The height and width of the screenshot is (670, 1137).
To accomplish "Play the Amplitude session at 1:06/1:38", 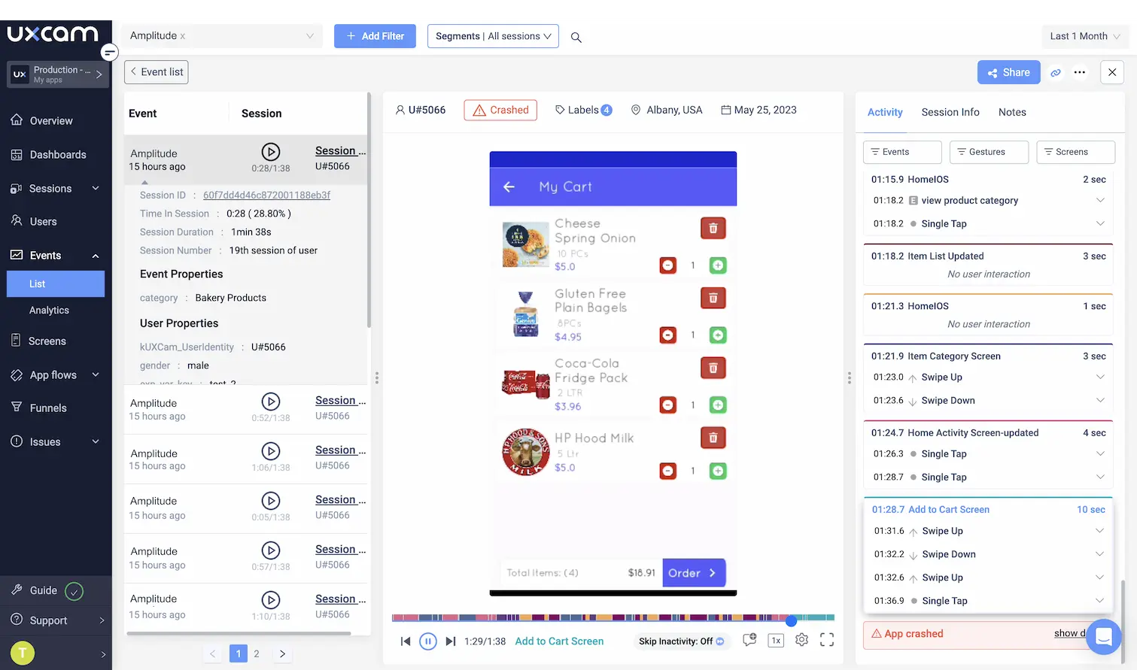I will click(x=271, y=451).
